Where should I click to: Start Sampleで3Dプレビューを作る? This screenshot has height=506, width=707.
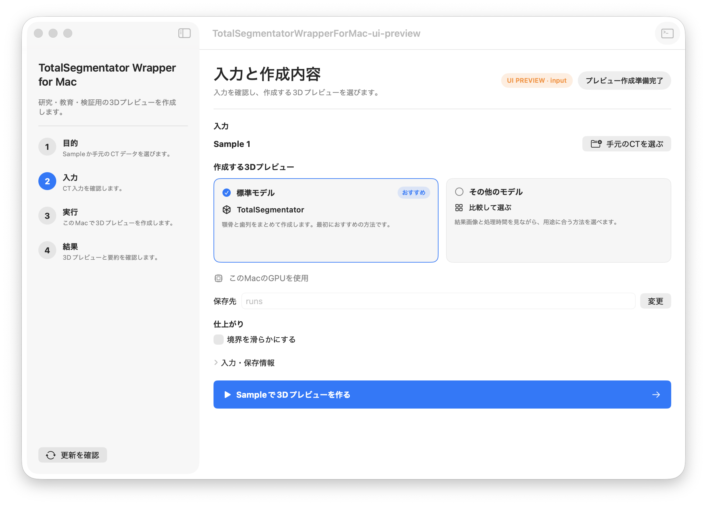[442, 395]
